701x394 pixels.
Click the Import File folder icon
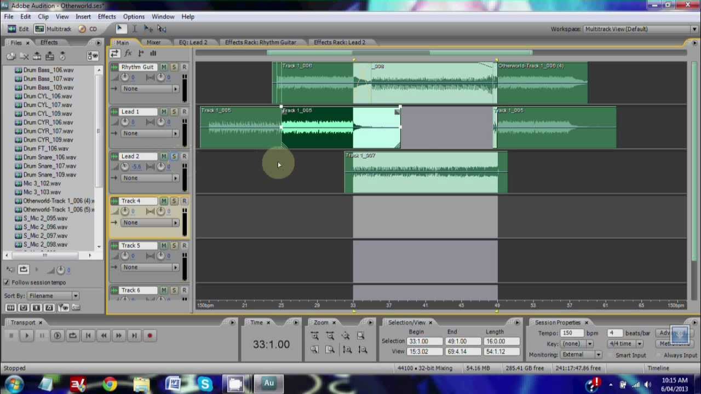tap(11, 56)
